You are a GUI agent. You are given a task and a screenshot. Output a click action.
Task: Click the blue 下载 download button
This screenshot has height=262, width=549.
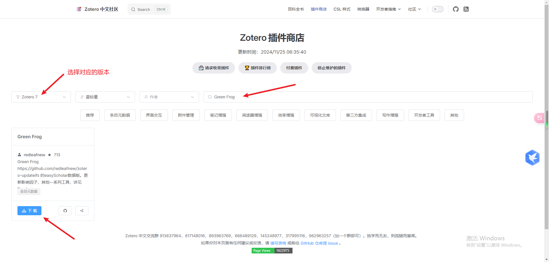point(29,211)
